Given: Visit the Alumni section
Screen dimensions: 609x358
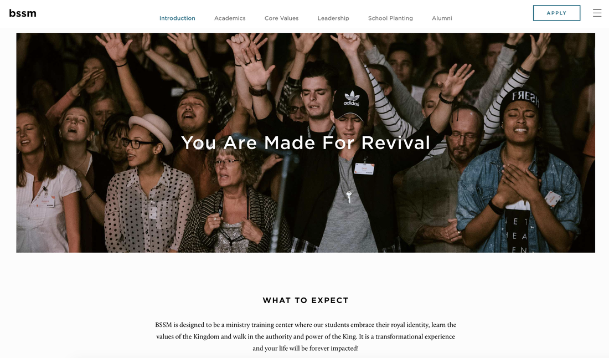Looking at the screenshot, I should coord(442,18).
